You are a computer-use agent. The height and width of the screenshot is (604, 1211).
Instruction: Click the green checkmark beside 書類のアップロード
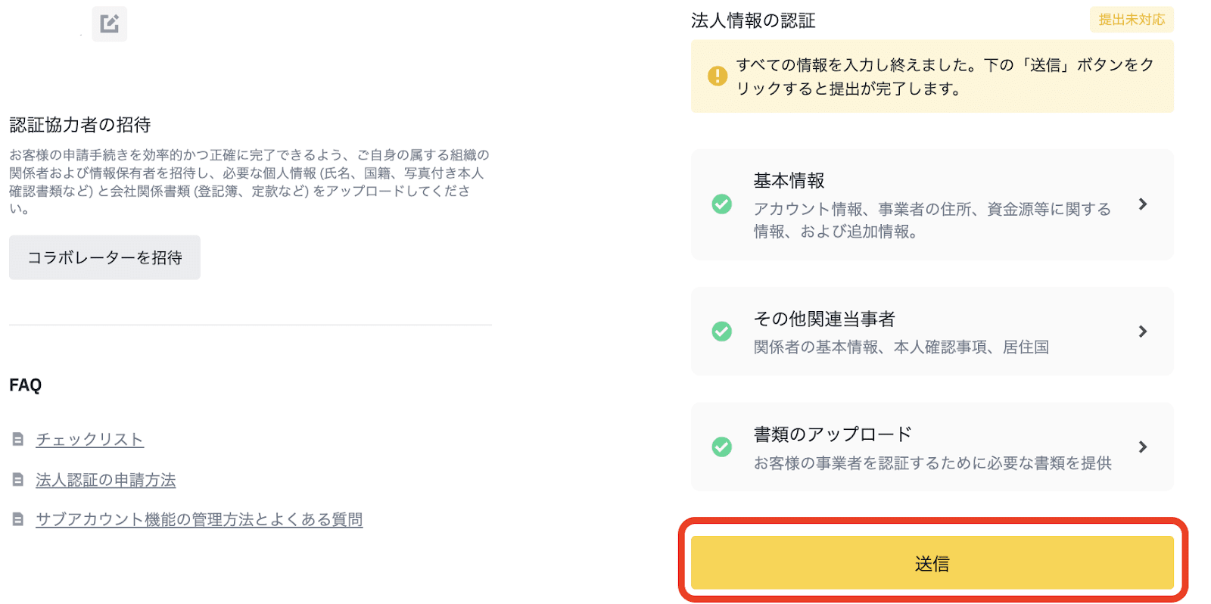(x=722, y=447)
